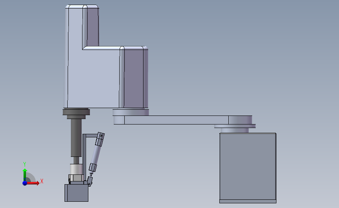Select the light cylindrical coupler above the gripper
339x208 pixels.
point(76,169)
